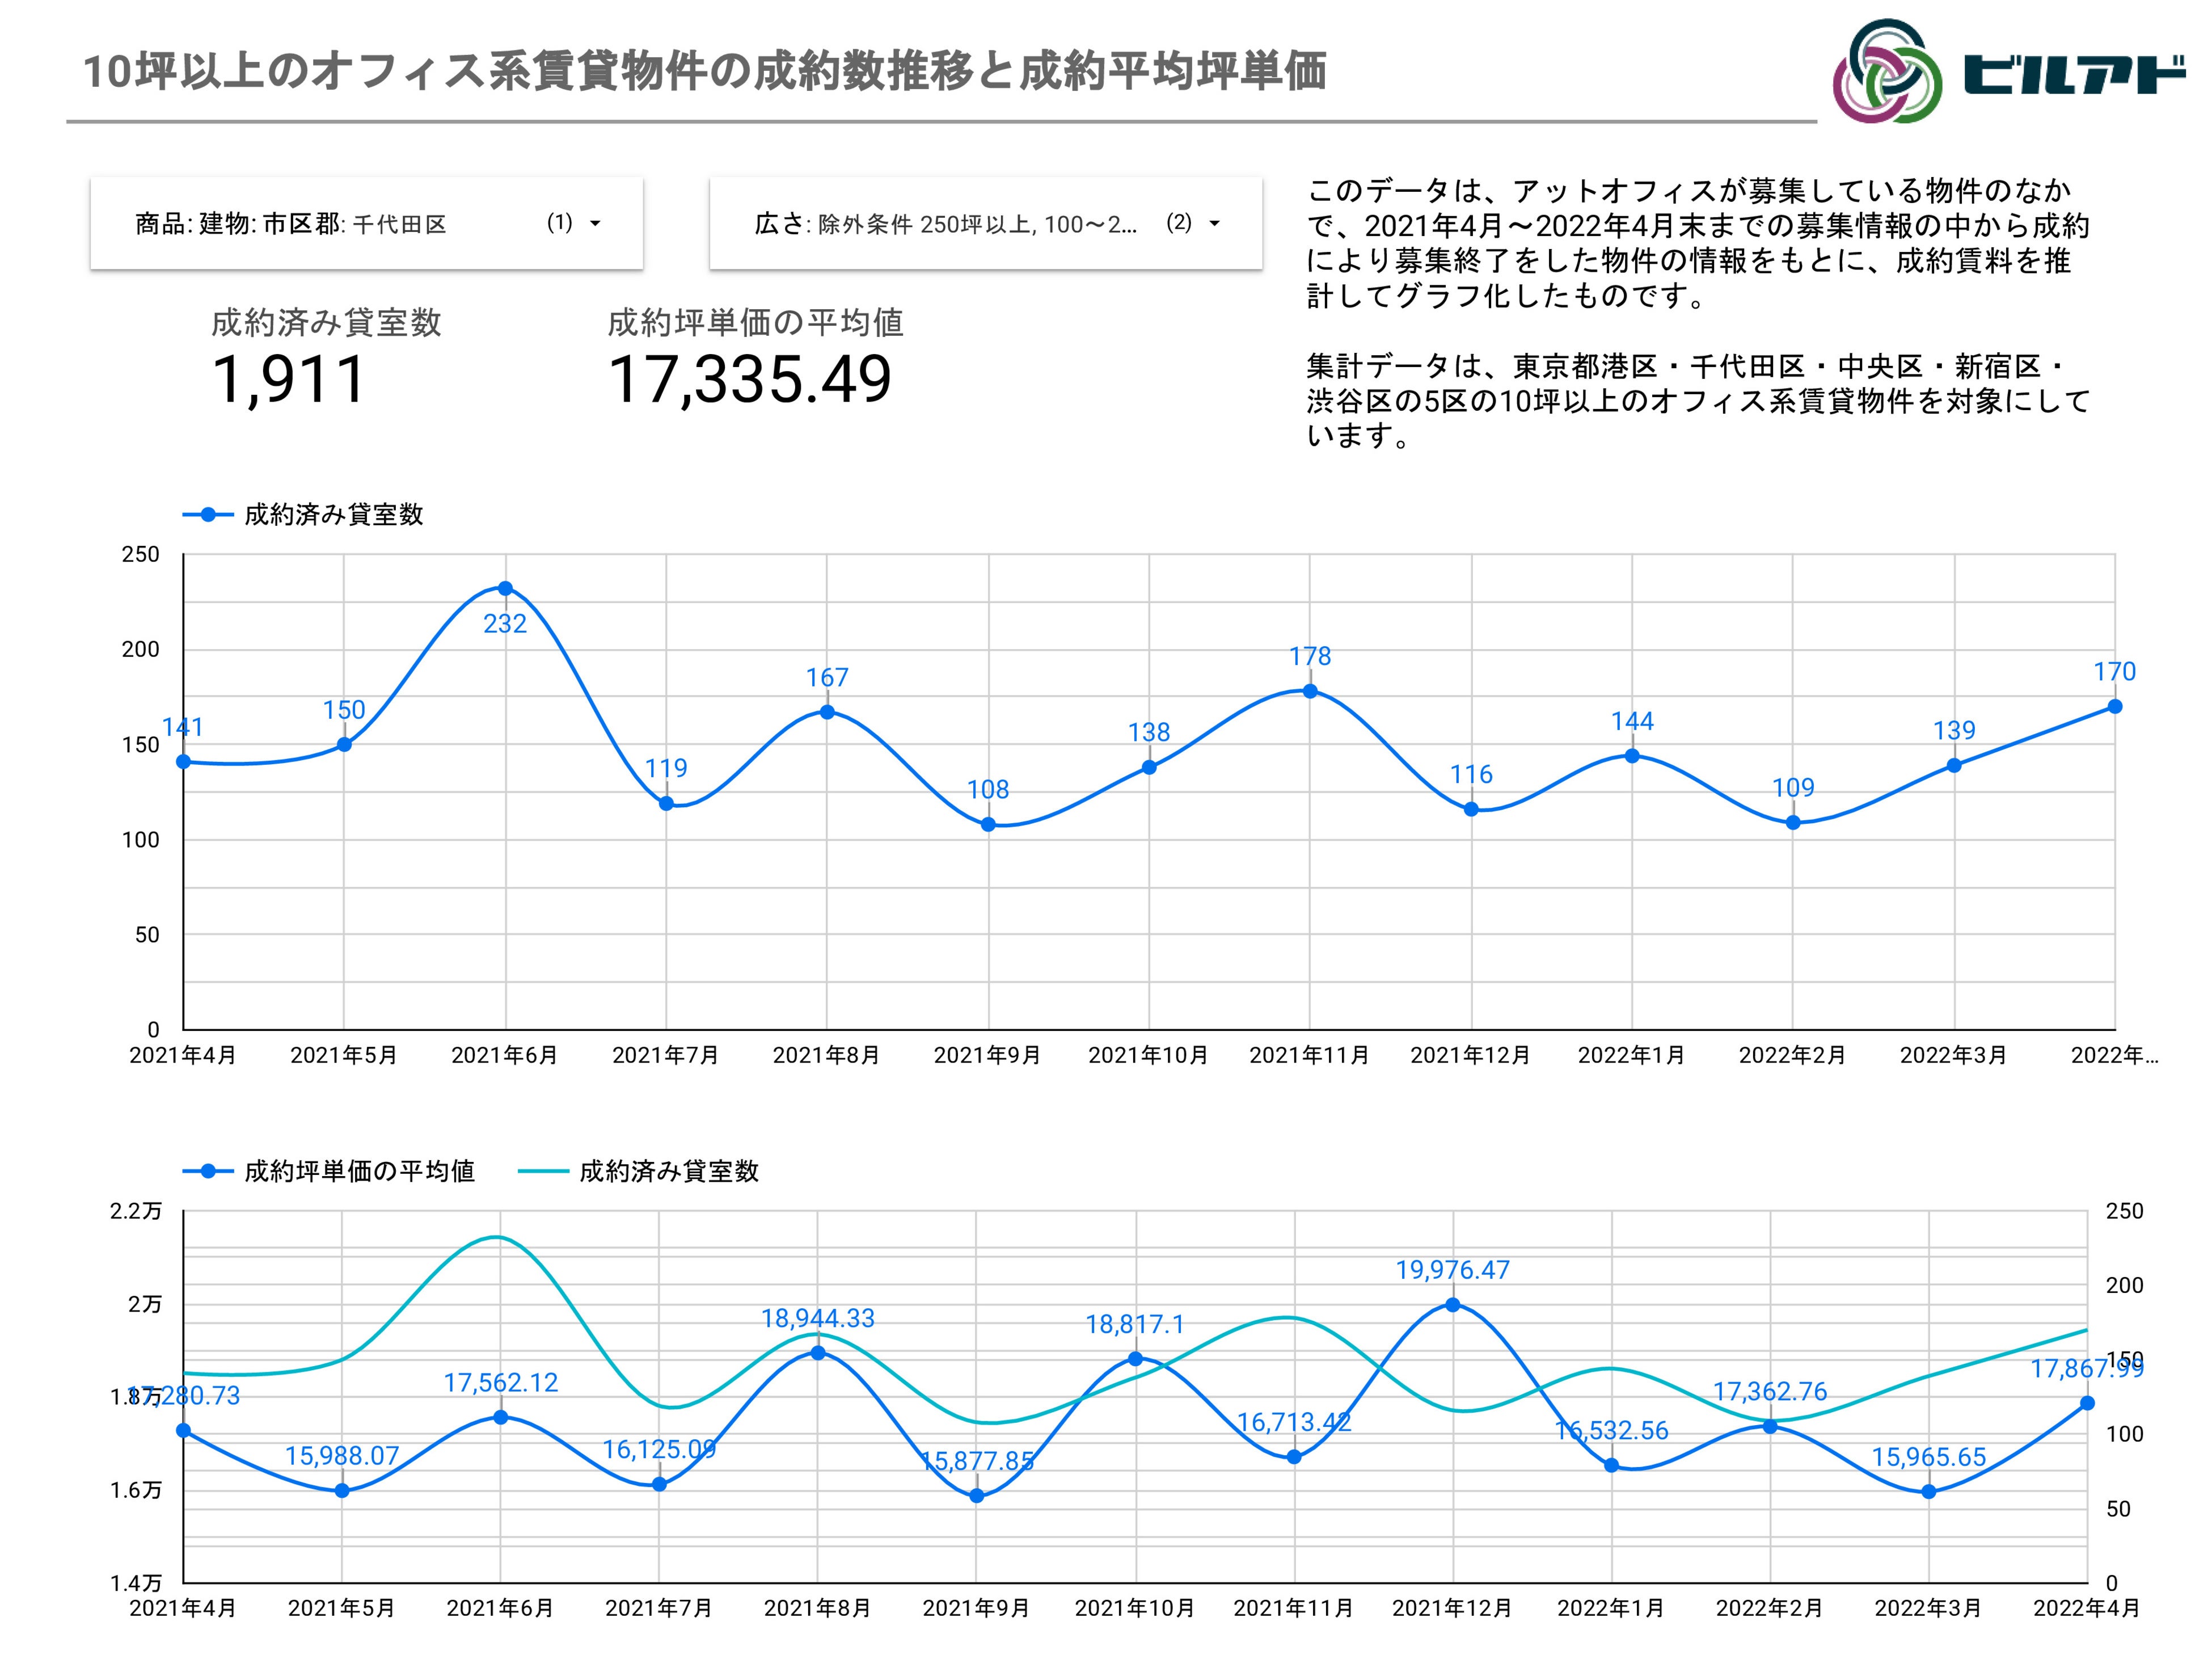Click the report title heading text
This screenshot has width=2212, height=1660.
[x=705, y=72]
